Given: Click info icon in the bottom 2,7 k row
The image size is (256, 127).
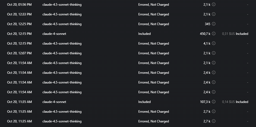Looking at the screenshot, I should coord(214,121).
